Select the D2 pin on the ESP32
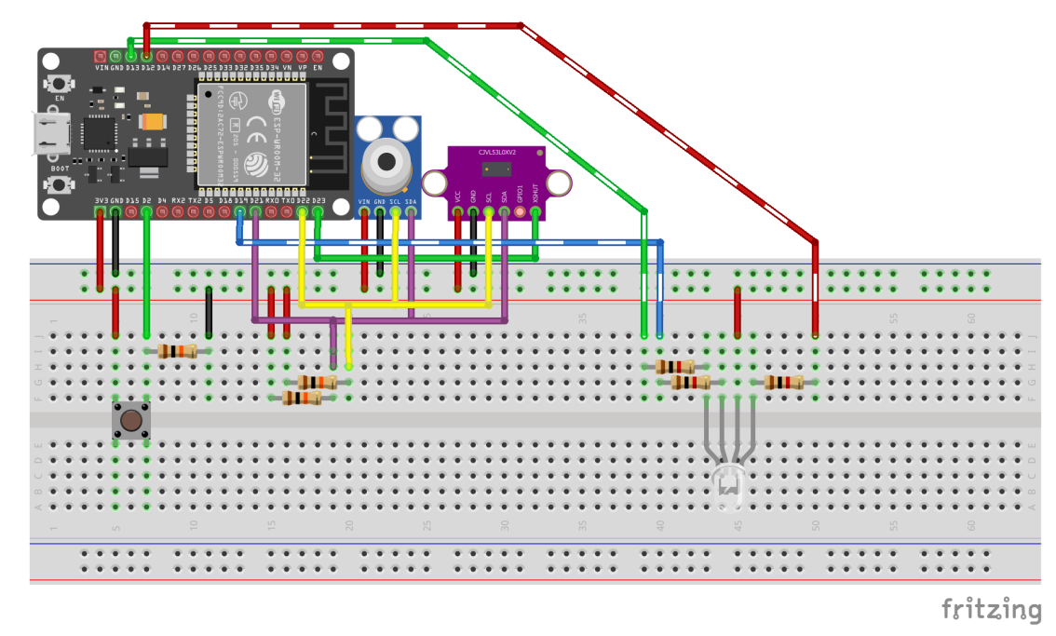Image resolution: width=1056 pixels, height=636 pixels. pyautogui.click(x=147, y=212)
